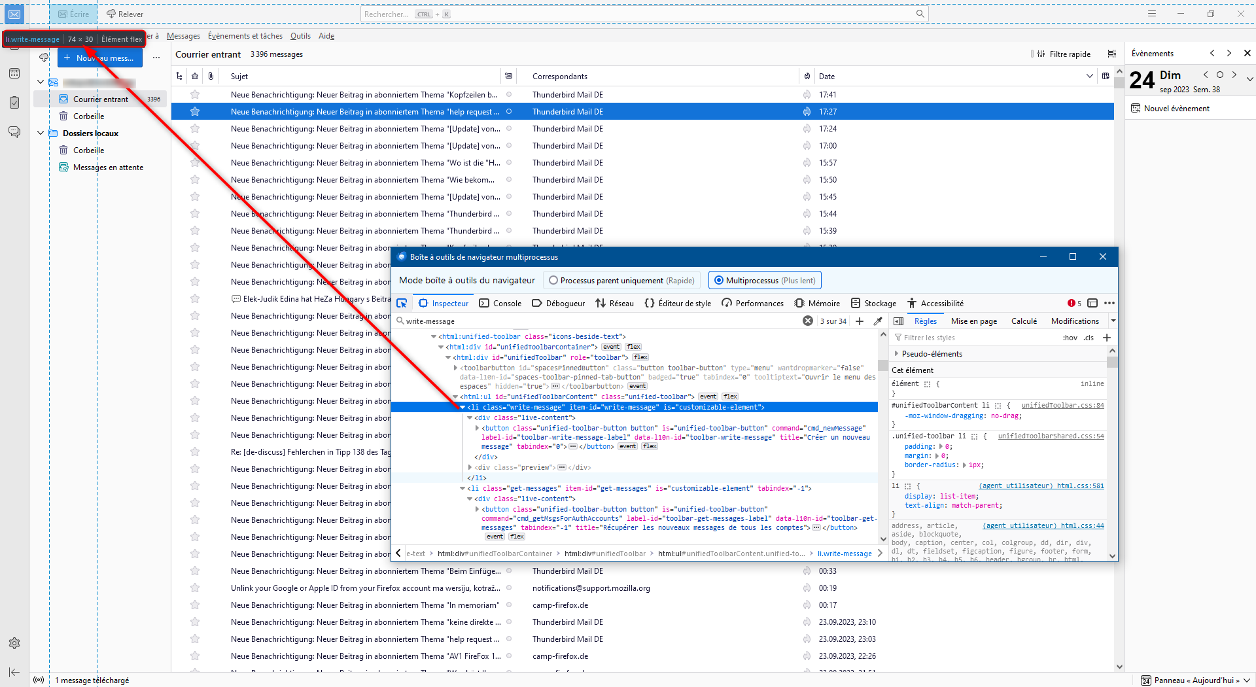Image resolution: width=1256 pixels, height=687 pixels.
Task: Open the Mail space icon in sidebar
Action: coord(14,14)
